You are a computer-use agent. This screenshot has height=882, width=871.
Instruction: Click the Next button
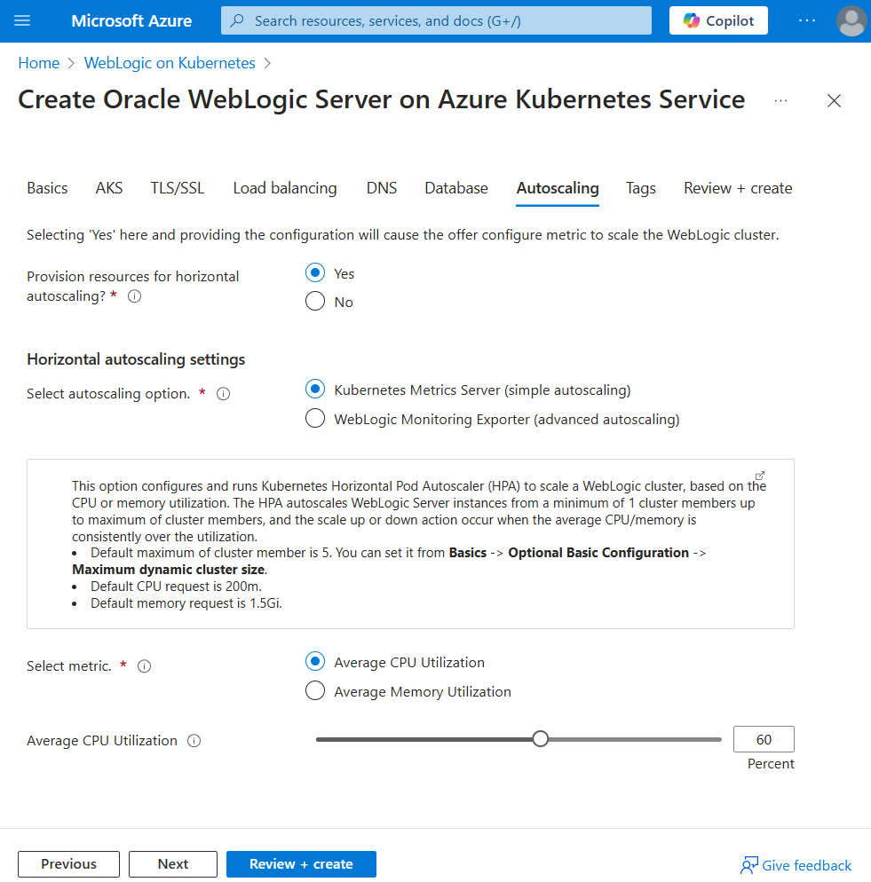173,864
